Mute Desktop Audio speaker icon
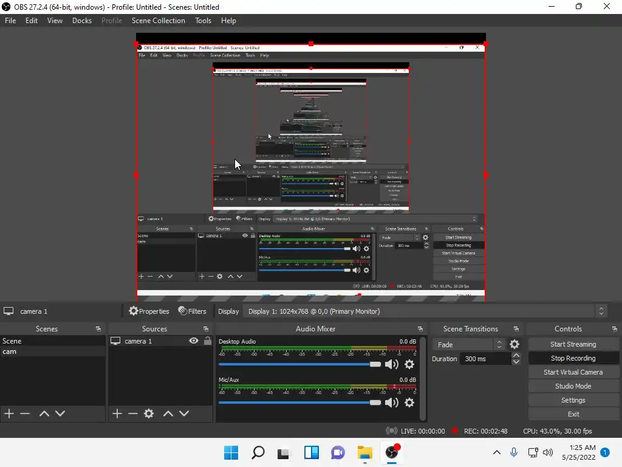This screenshot has width=622, height=467. pos(392,364)
